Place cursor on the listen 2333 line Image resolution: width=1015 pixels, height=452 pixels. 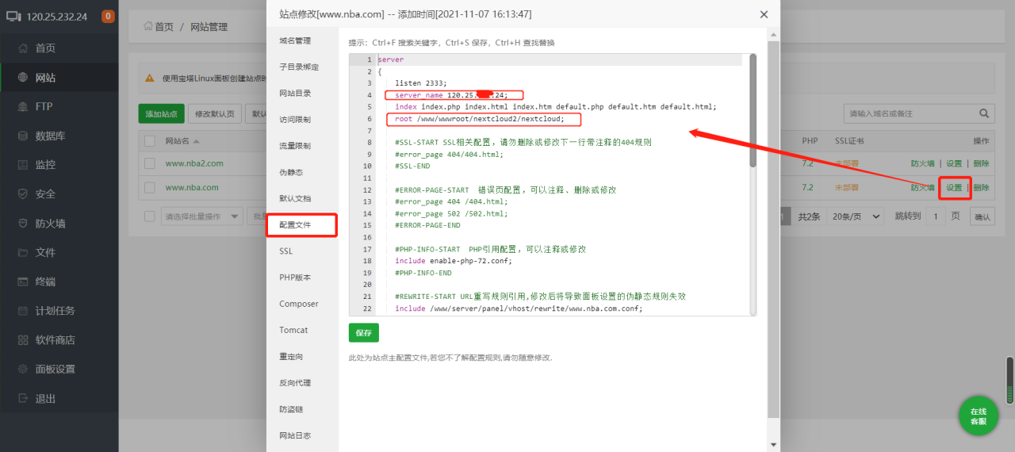(421, 83)
